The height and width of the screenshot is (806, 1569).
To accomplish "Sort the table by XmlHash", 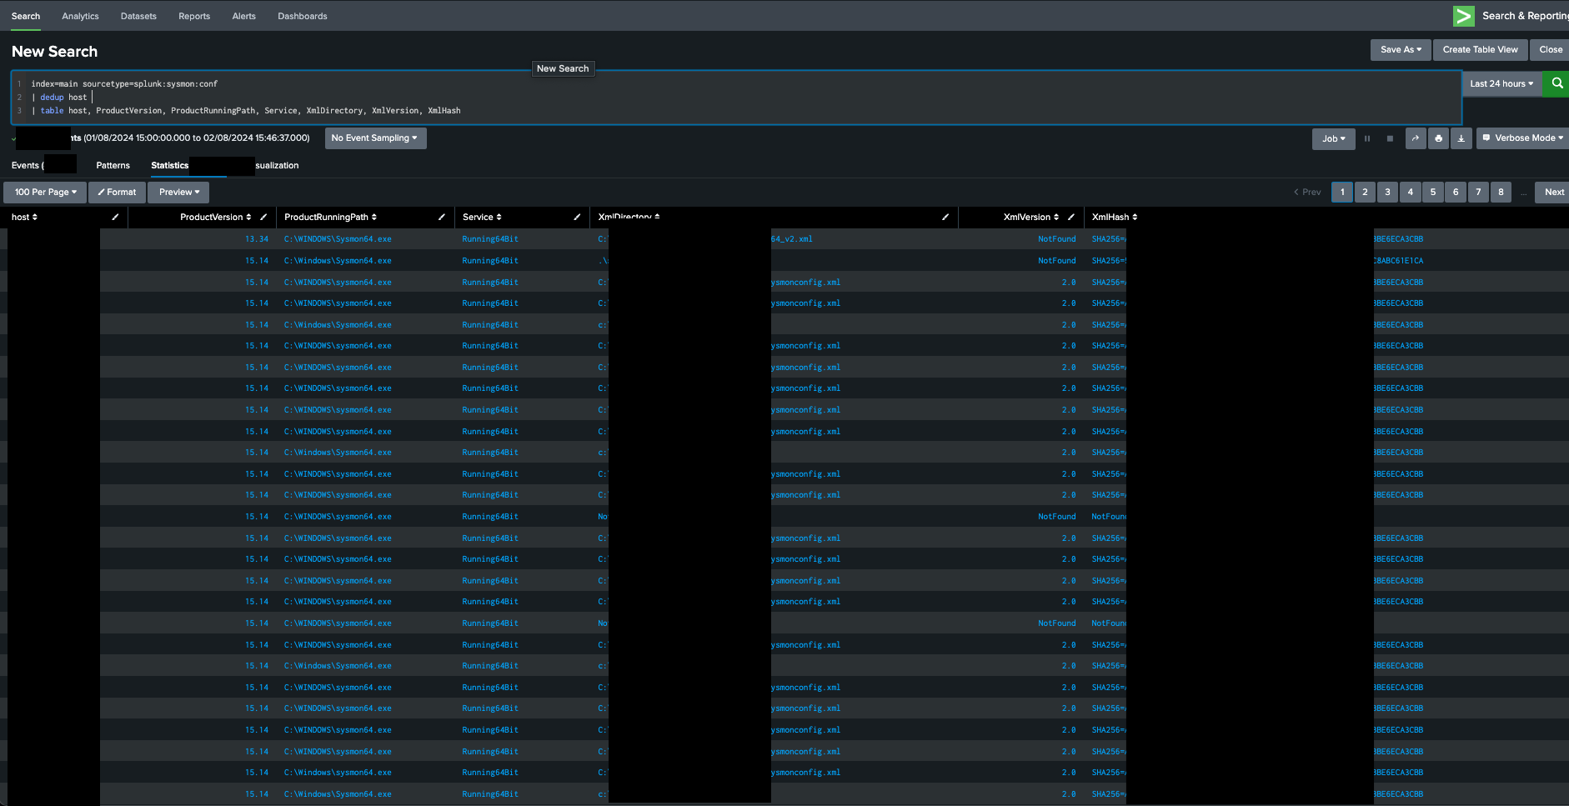I will pyautogui.click(x=1115, y=217).
